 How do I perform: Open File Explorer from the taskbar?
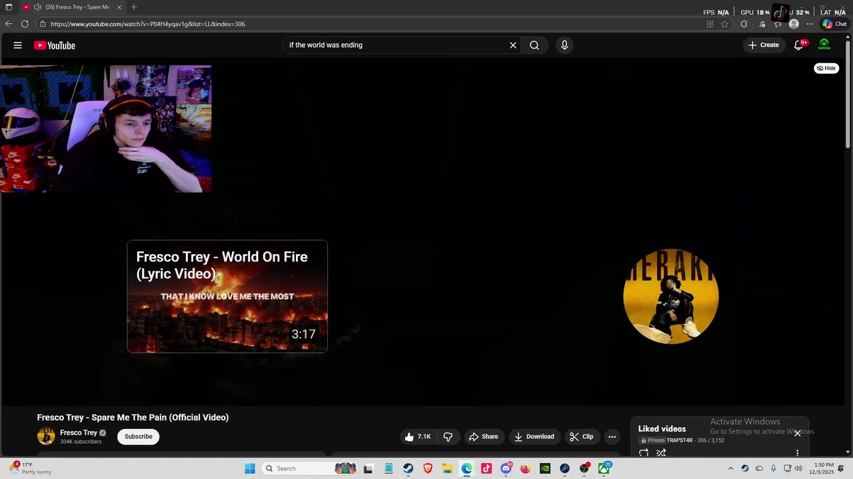[447, 468]
